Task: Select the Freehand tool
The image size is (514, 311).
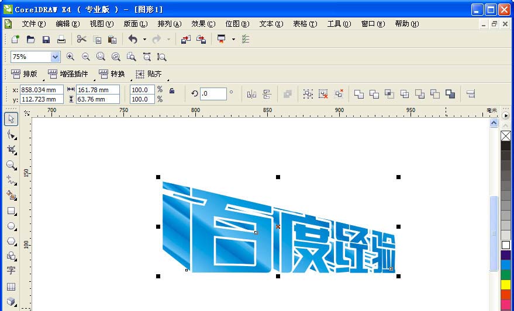Action: (12, 180)
